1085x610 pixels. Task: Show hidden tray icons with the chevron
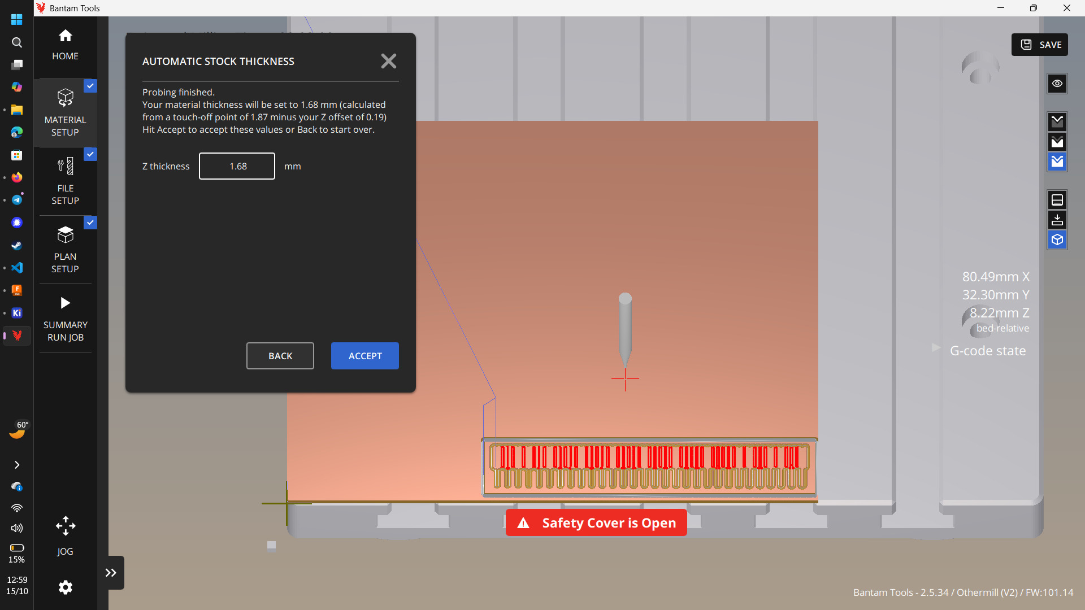point(17,465)
